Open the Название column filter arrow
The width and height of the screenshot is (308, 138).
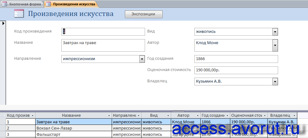point(109,115)
